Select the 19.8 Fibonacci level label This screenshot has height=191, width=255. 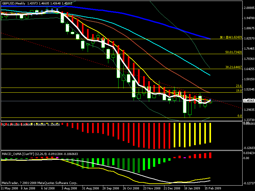coord(239,91)
